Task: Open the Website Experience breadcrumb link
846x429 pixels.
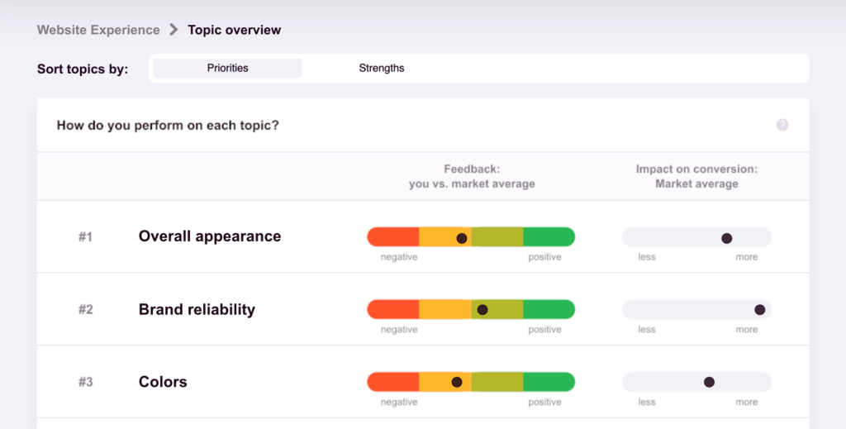Action: [98, 30]
